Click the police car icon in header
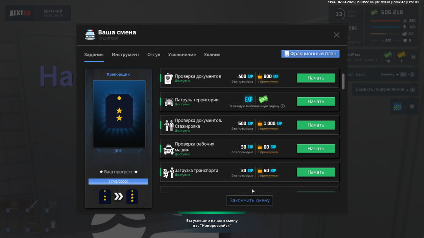 [x=90, y=35]
